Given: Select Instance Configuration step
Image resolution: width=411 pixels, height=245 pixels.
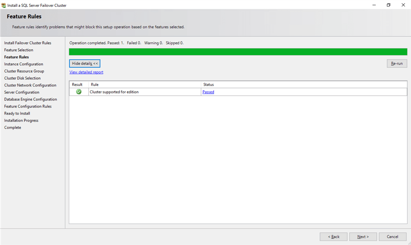Looking at the screenshot, I should click(24, 64).
